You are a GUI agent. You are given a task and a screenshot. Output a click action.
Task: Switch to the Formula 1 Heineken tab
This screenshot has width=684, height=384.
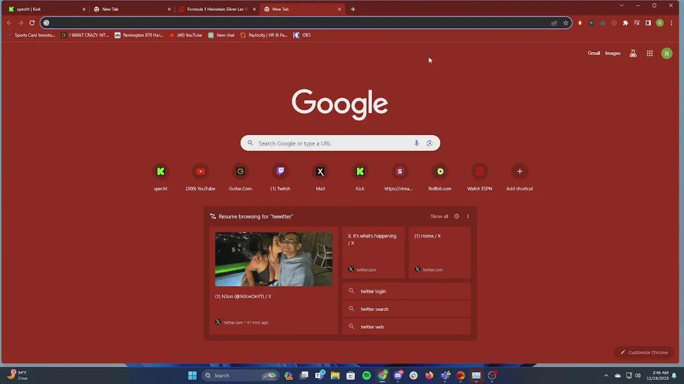[x=217, y=9]
